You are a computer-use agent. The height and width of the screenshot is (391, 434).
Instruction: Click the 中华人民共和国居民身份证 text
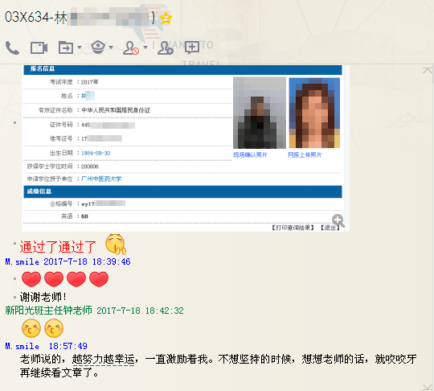tap(116, 110)
